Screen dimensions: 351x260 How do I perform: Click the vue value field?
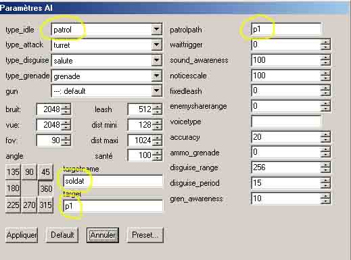pyautogui.click(x=49, y=125)
